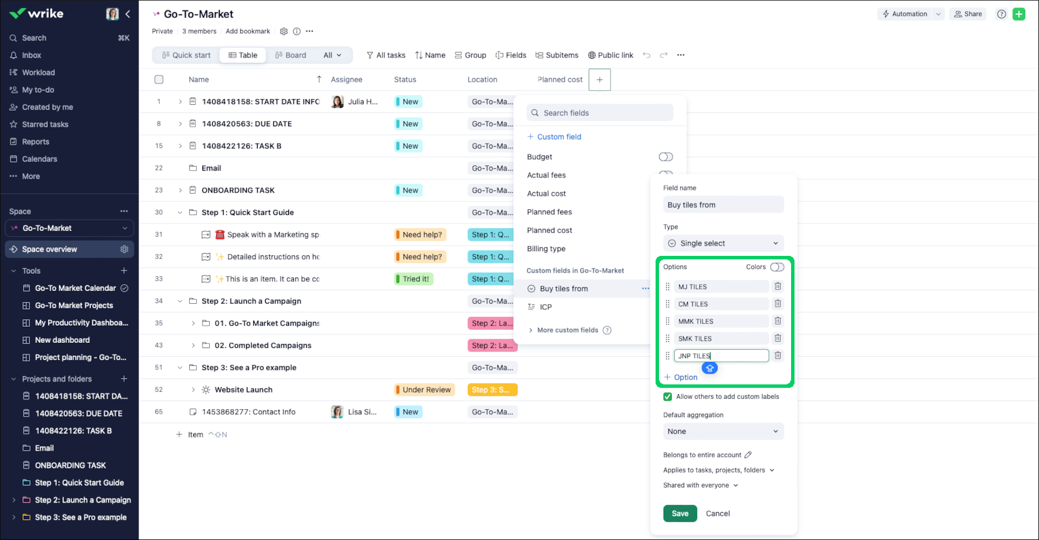Open the Group toolbar option
Viewport: 1039px width, 540px height.
(x=470, y=55)
